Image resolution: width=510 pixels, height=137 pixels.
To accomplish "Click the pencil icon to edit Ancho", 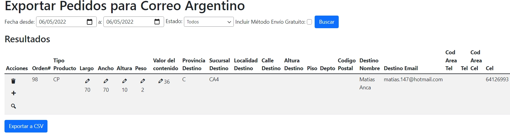I will click(x=106, y=81).
